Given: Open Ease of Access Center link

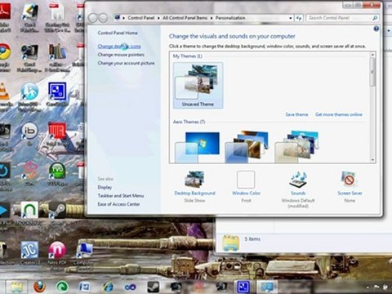Looking at the screenshot, I should (118, 204).
